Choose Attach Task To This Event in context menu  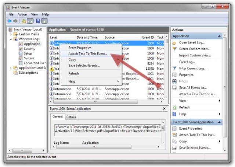[87, 54]
